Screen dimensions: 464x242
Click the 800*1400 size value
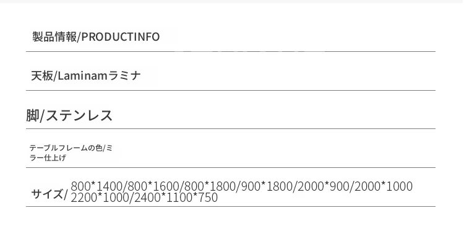click(97, 186)
